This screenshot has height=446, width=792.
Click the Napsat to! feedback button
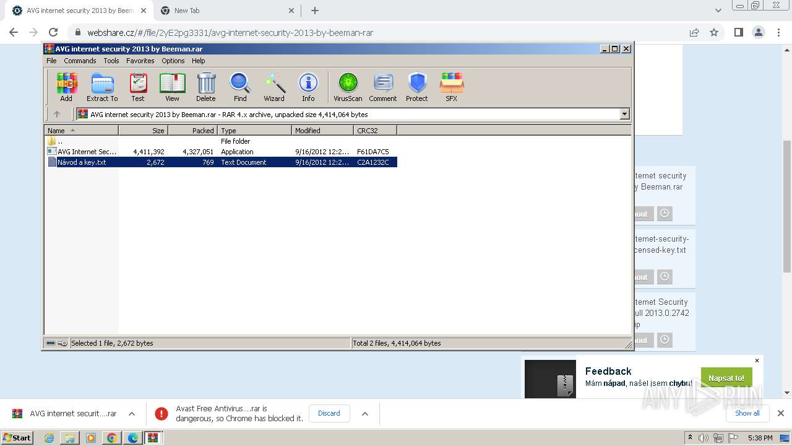[726, 378]
